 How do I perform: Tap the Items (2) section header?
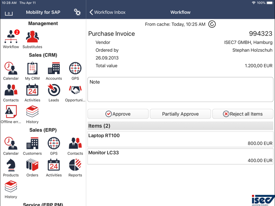click(x=180, y=126)
